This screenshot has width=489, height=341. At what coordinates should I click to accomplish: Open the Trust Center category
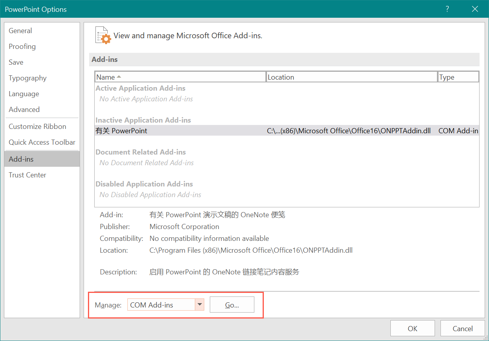pos(28,175)
